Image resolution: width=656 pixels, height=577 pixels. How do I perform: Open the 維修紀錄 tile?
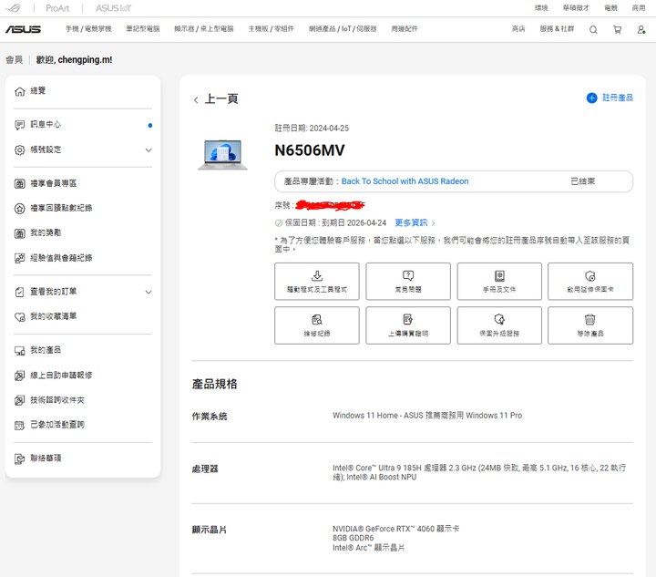pos(317,325)
